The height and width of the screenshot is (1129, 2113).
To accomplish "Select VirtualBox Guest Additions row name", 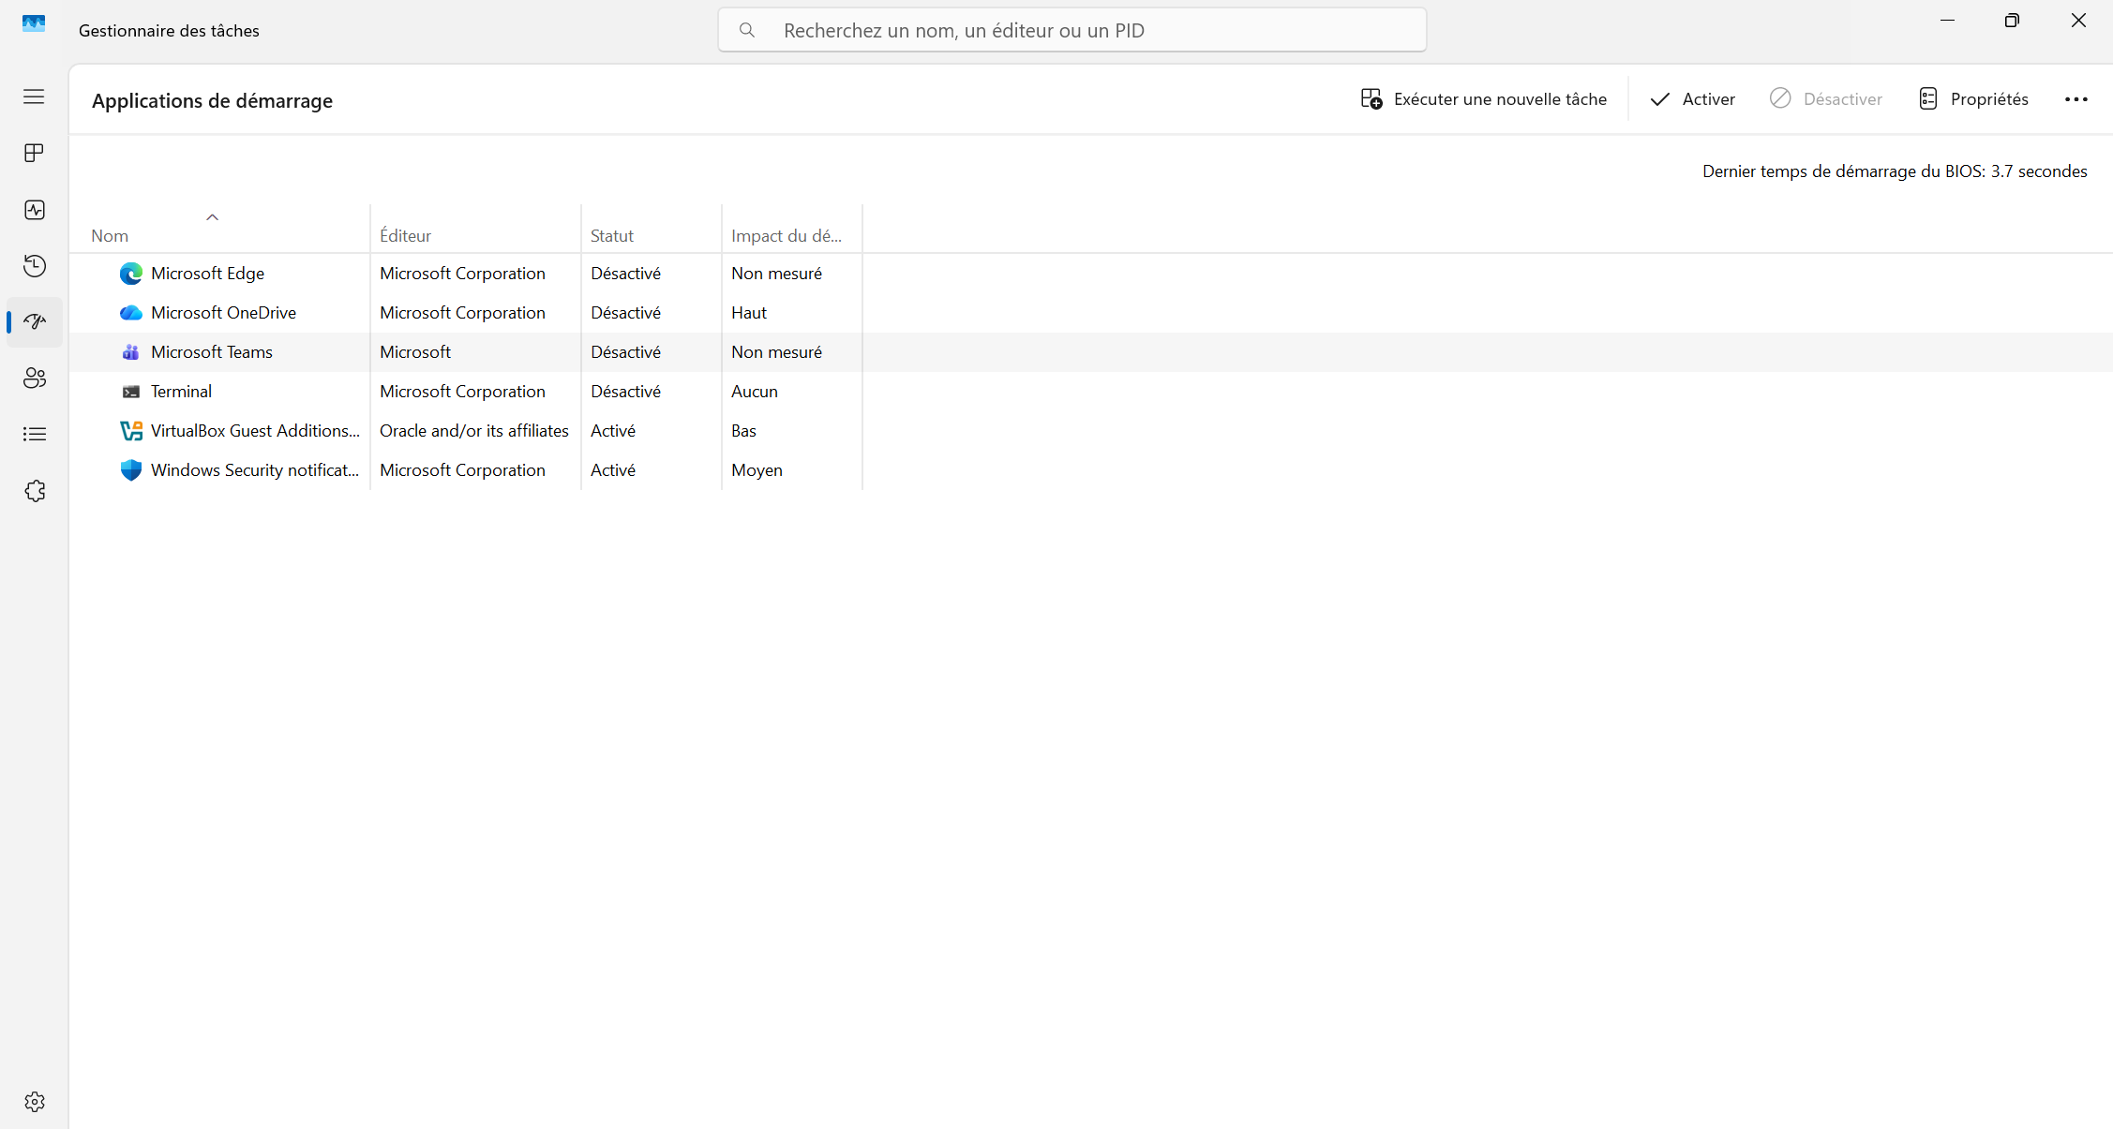I will pyautogui.click(x=255, y=431).
